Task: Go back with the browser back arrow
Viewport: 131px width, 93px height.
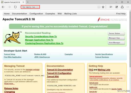Action: click(3, 7)
